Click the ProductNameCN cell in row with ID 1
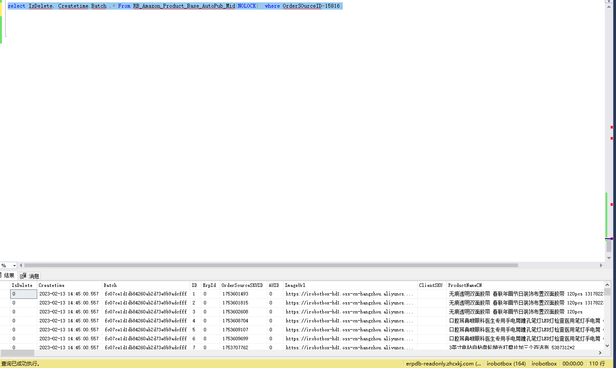 click(x=525, y=294)
